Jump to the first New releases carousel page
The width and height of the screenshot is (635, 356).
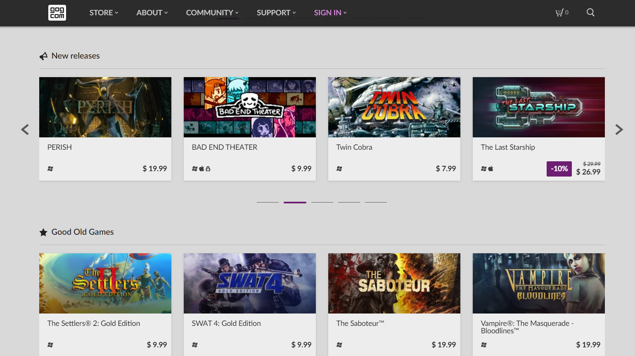point(268,202)
